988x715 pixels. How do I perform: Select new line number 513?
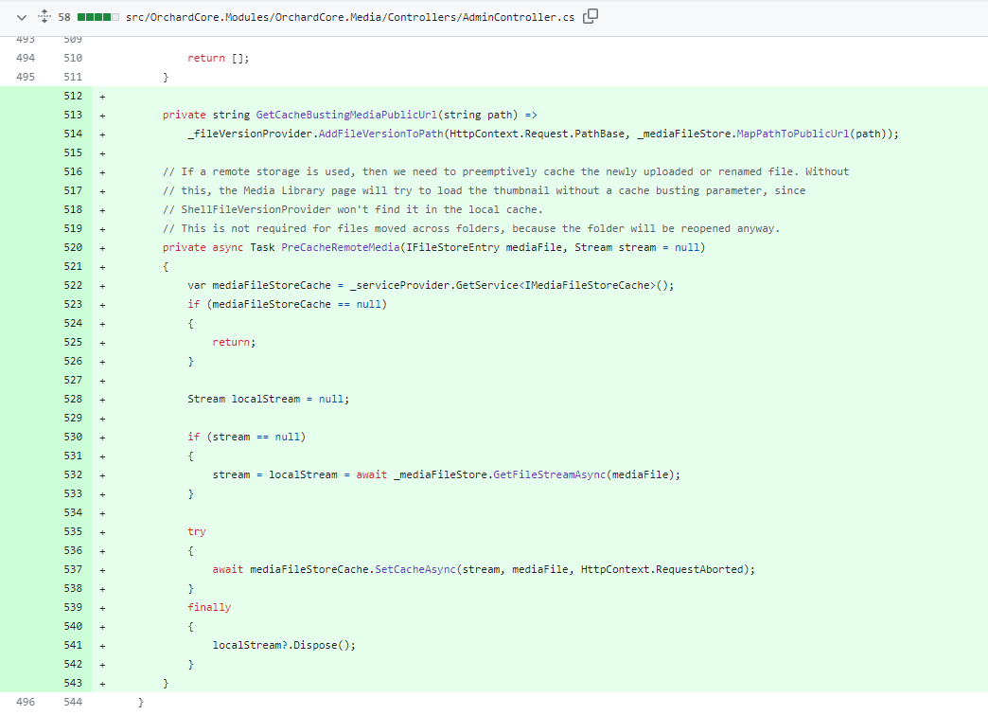73,115
